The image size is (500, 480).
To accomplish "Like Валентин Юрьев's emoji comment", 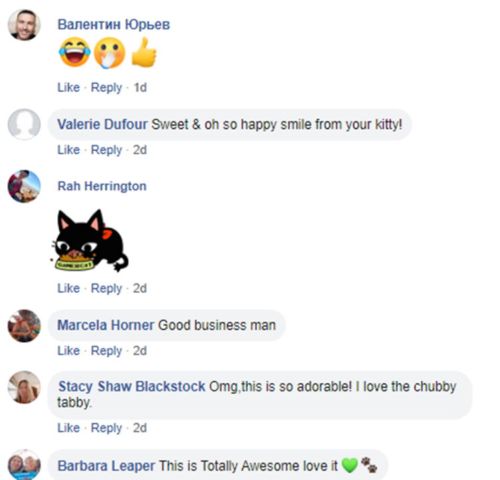I will tap(69, 87).
